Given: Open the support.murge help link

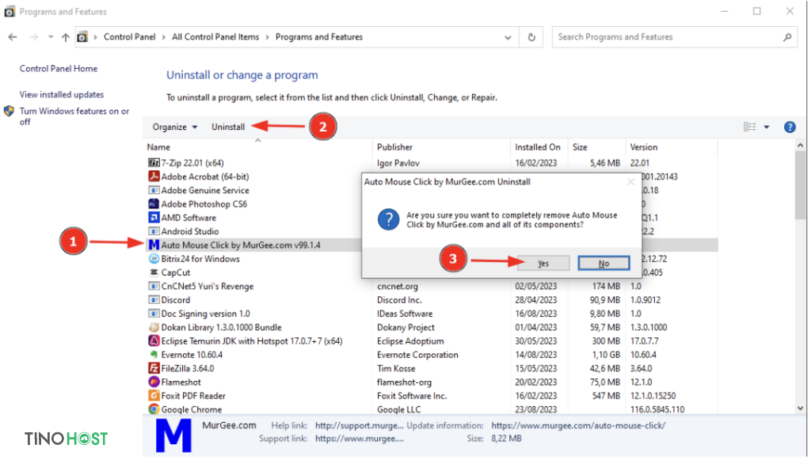Looking at the screenshot, I should tap(359, 426).
